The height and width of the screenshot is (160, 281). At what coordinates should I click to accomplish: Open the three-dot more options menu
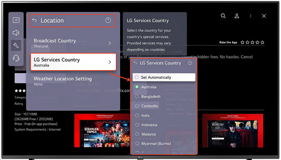pyautogui.click(x=251, y=16)
